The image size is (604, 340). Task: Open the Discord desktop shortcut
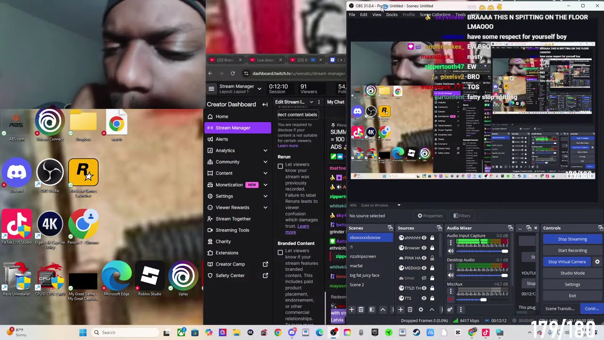17,176
